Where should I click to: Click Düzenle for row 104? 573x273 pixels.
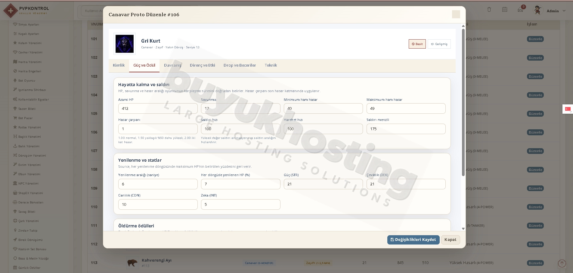[535, 95]
